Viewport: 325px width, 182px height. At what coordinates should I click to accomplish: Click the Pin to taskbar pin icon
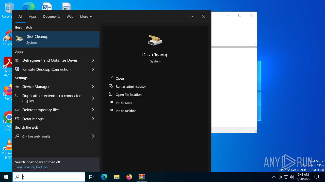tap(111, 110)
